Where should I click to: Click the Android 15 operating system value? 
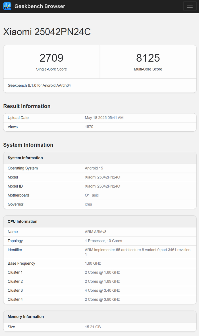click(94, 168)
